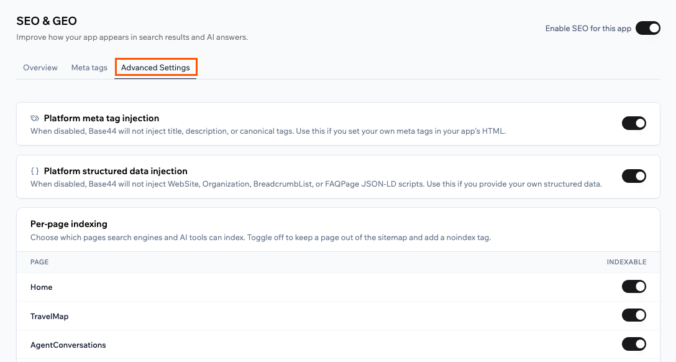Click the Platform meta tag injection title
Screen dimensions: 676x362
point(101,118)
